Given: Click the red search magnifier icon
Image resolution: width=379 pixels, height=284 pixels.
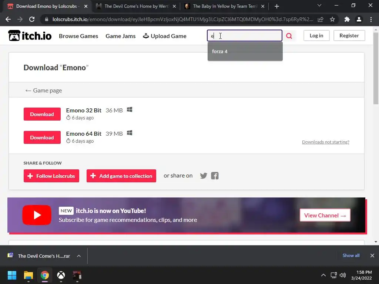Looking at the screenshot, I should 289,36.
